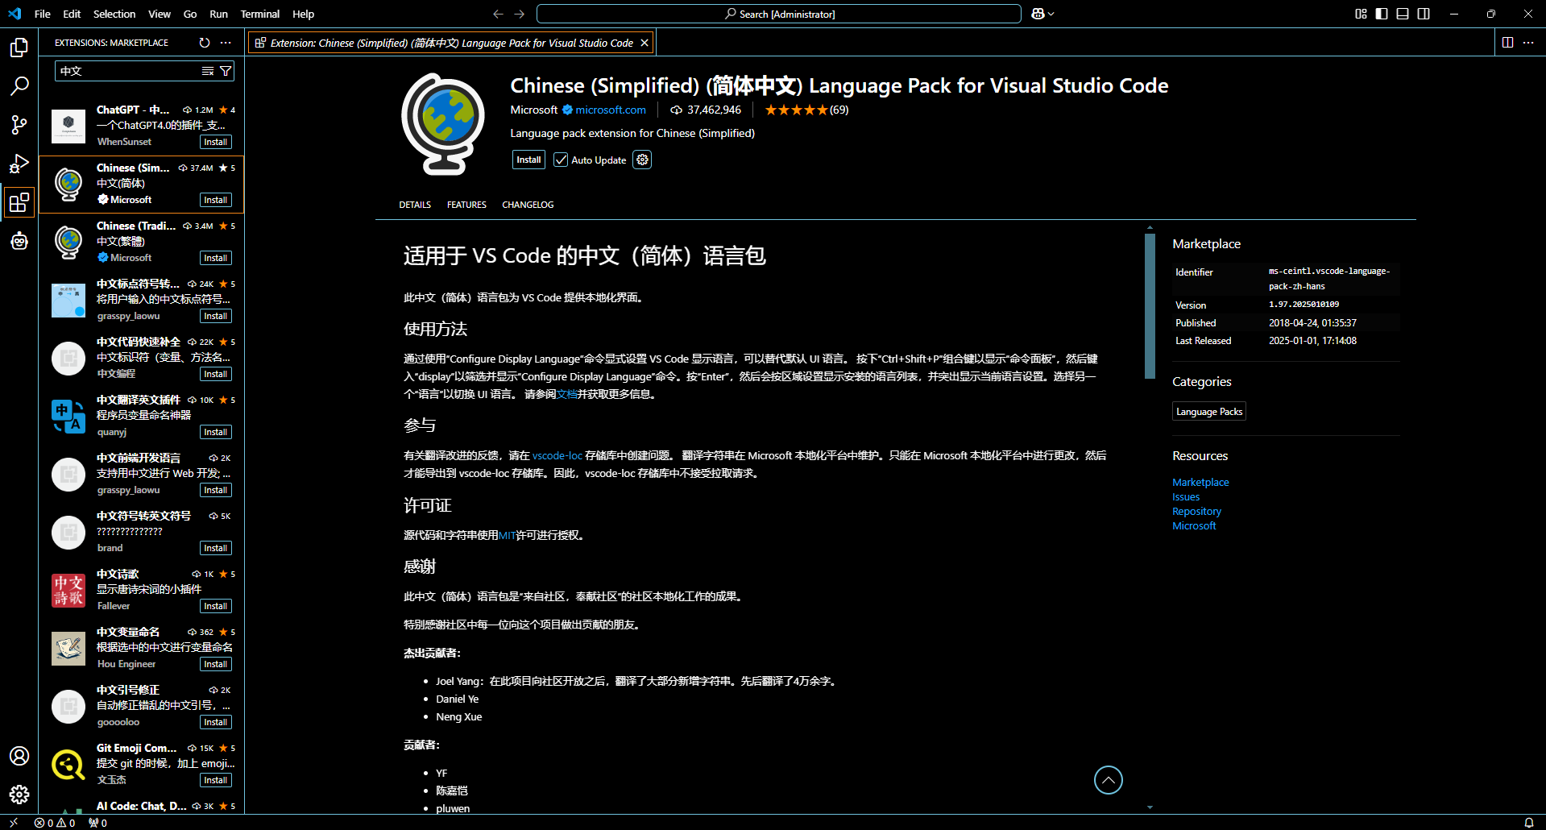Open the Repository resource link

pyautogui.click(x=1196, y=512)
